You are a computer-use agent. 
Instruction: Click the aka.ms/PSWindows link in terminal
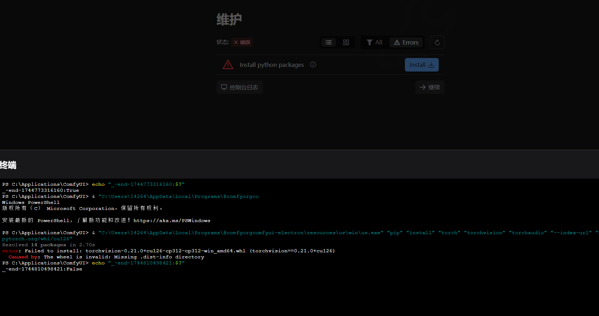coord(172,221)
